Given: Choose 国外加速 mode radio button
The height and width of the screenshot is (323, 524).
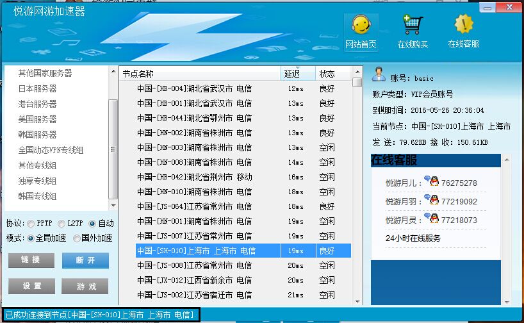Looking at the screenshot, I should (x=77, y=238).
